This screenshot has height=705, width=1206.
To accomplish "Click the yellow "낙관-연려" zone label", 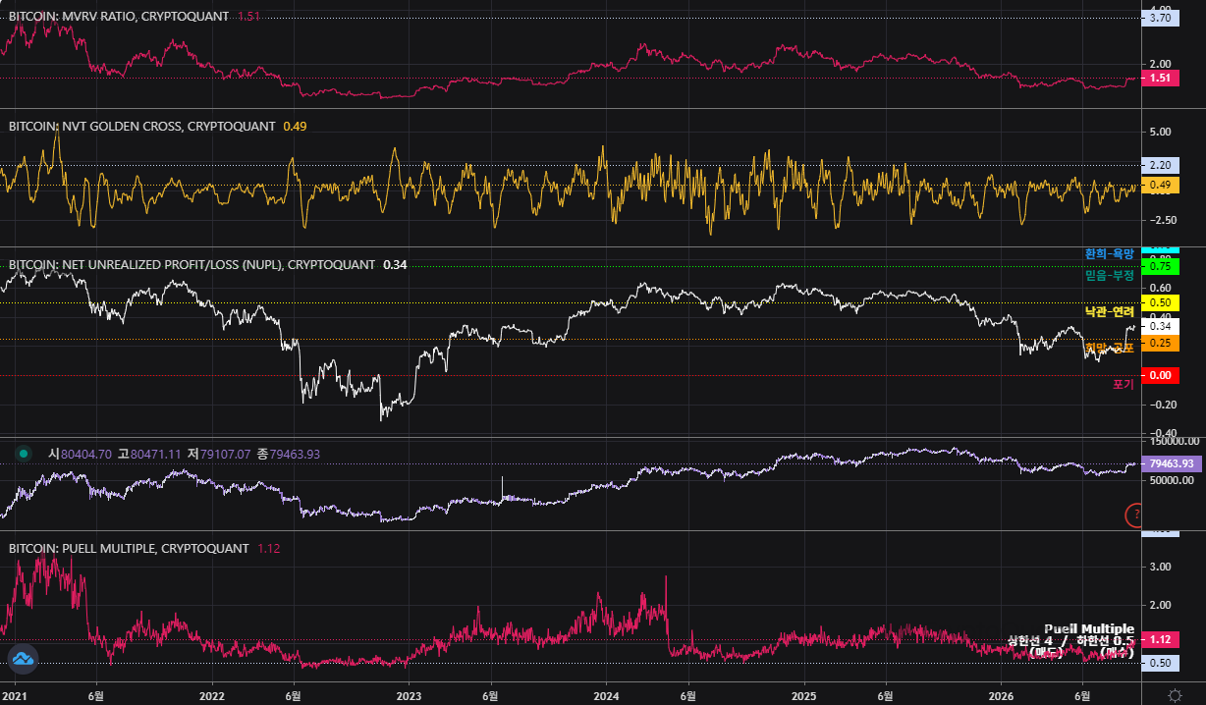I will tap(1110, 311).
